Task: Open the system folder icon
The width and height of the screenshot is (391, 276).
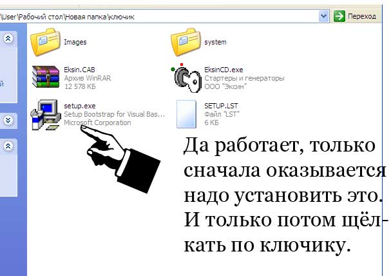Action: click(186, 42)
